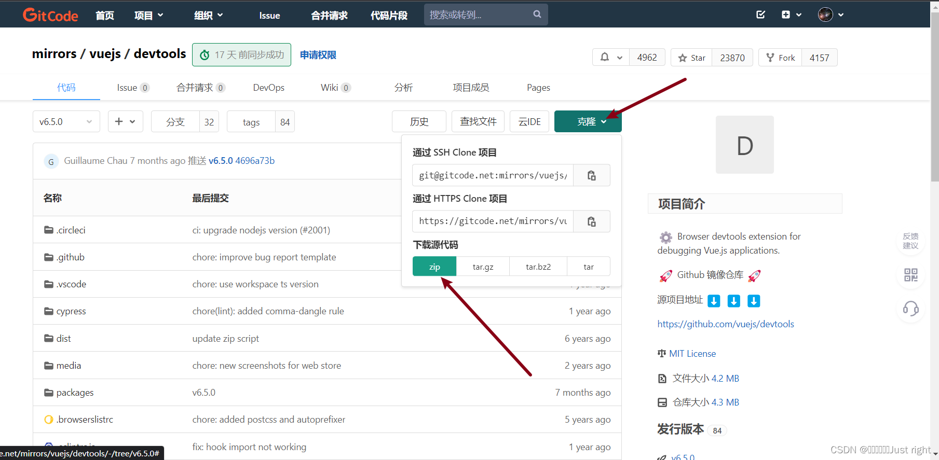
Task: Click the Guillaume Chau author avatar
Action: coord(51,161)
